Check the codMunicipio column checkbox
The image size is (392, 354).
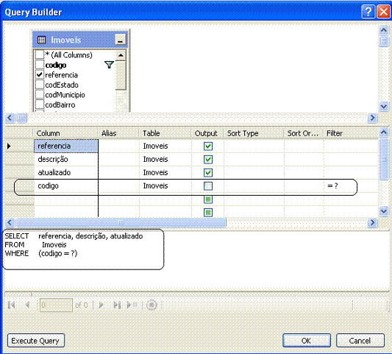click(40, 94)
